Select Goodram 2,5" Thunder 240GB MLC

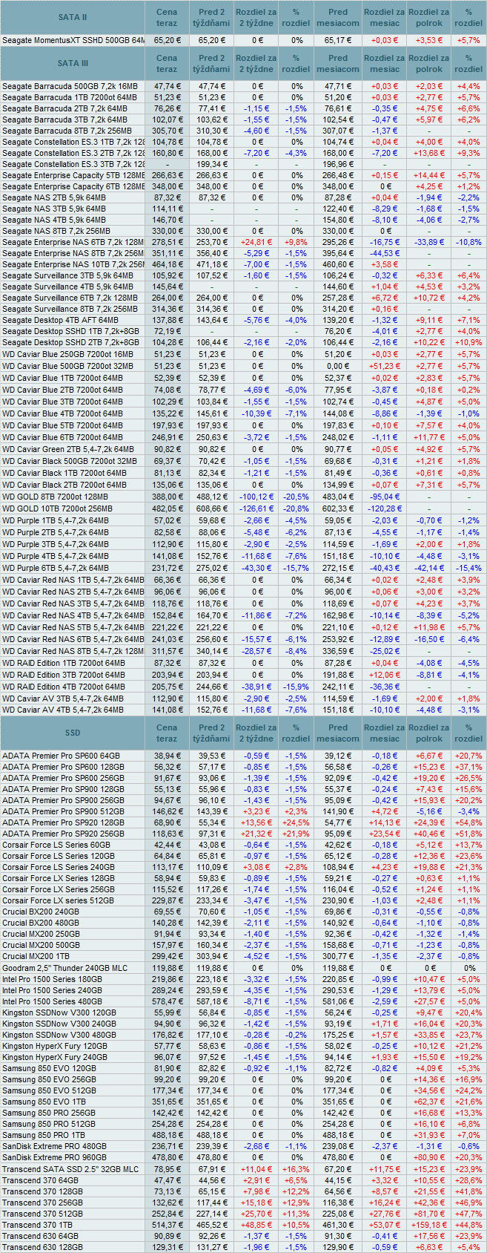[64, 968]
